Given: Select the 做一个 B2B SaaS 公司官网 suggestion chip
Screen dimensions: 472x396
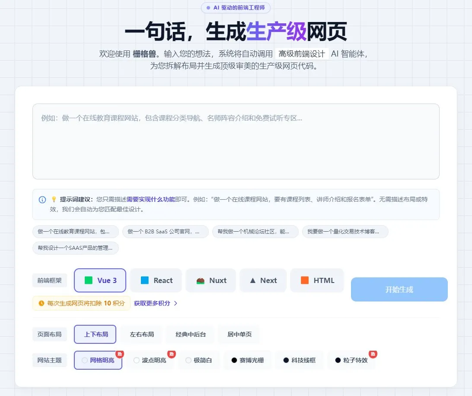Looking at the screenshot, I should [x=165, y=232].
